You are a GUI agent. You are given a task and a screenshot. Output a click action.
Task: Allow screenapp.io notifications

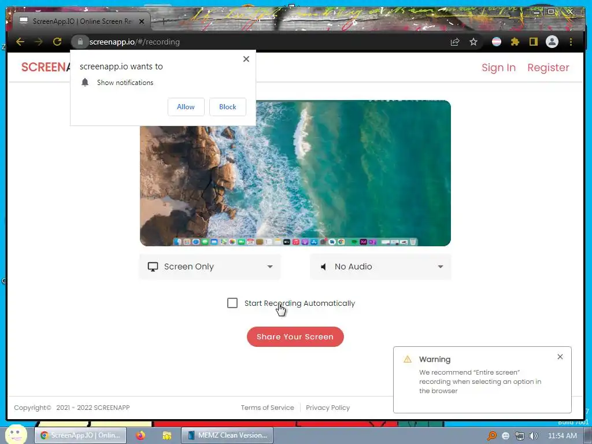tap(186, 107)
